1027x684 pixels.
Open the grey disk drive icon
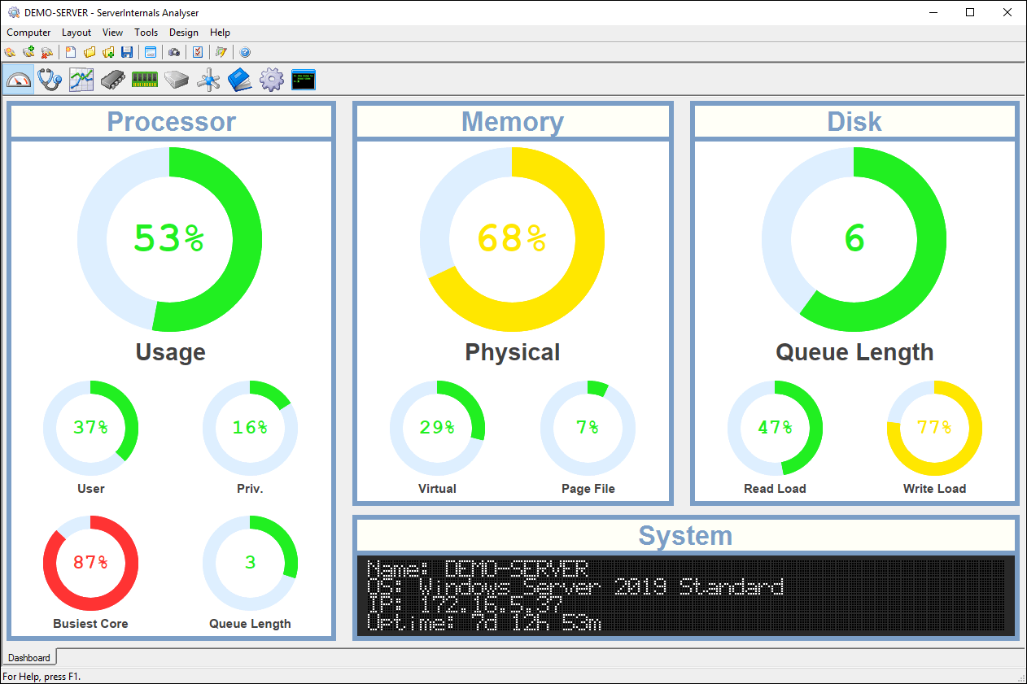click(x=177, y=80)
